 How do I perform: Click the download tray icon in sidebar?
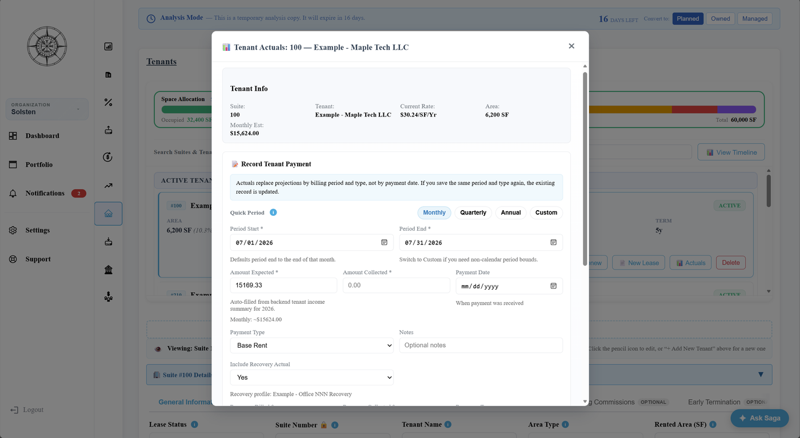click(108, 242)
